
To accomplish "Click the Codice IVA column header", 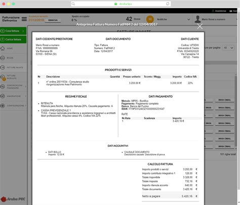I will pos(190,76).
